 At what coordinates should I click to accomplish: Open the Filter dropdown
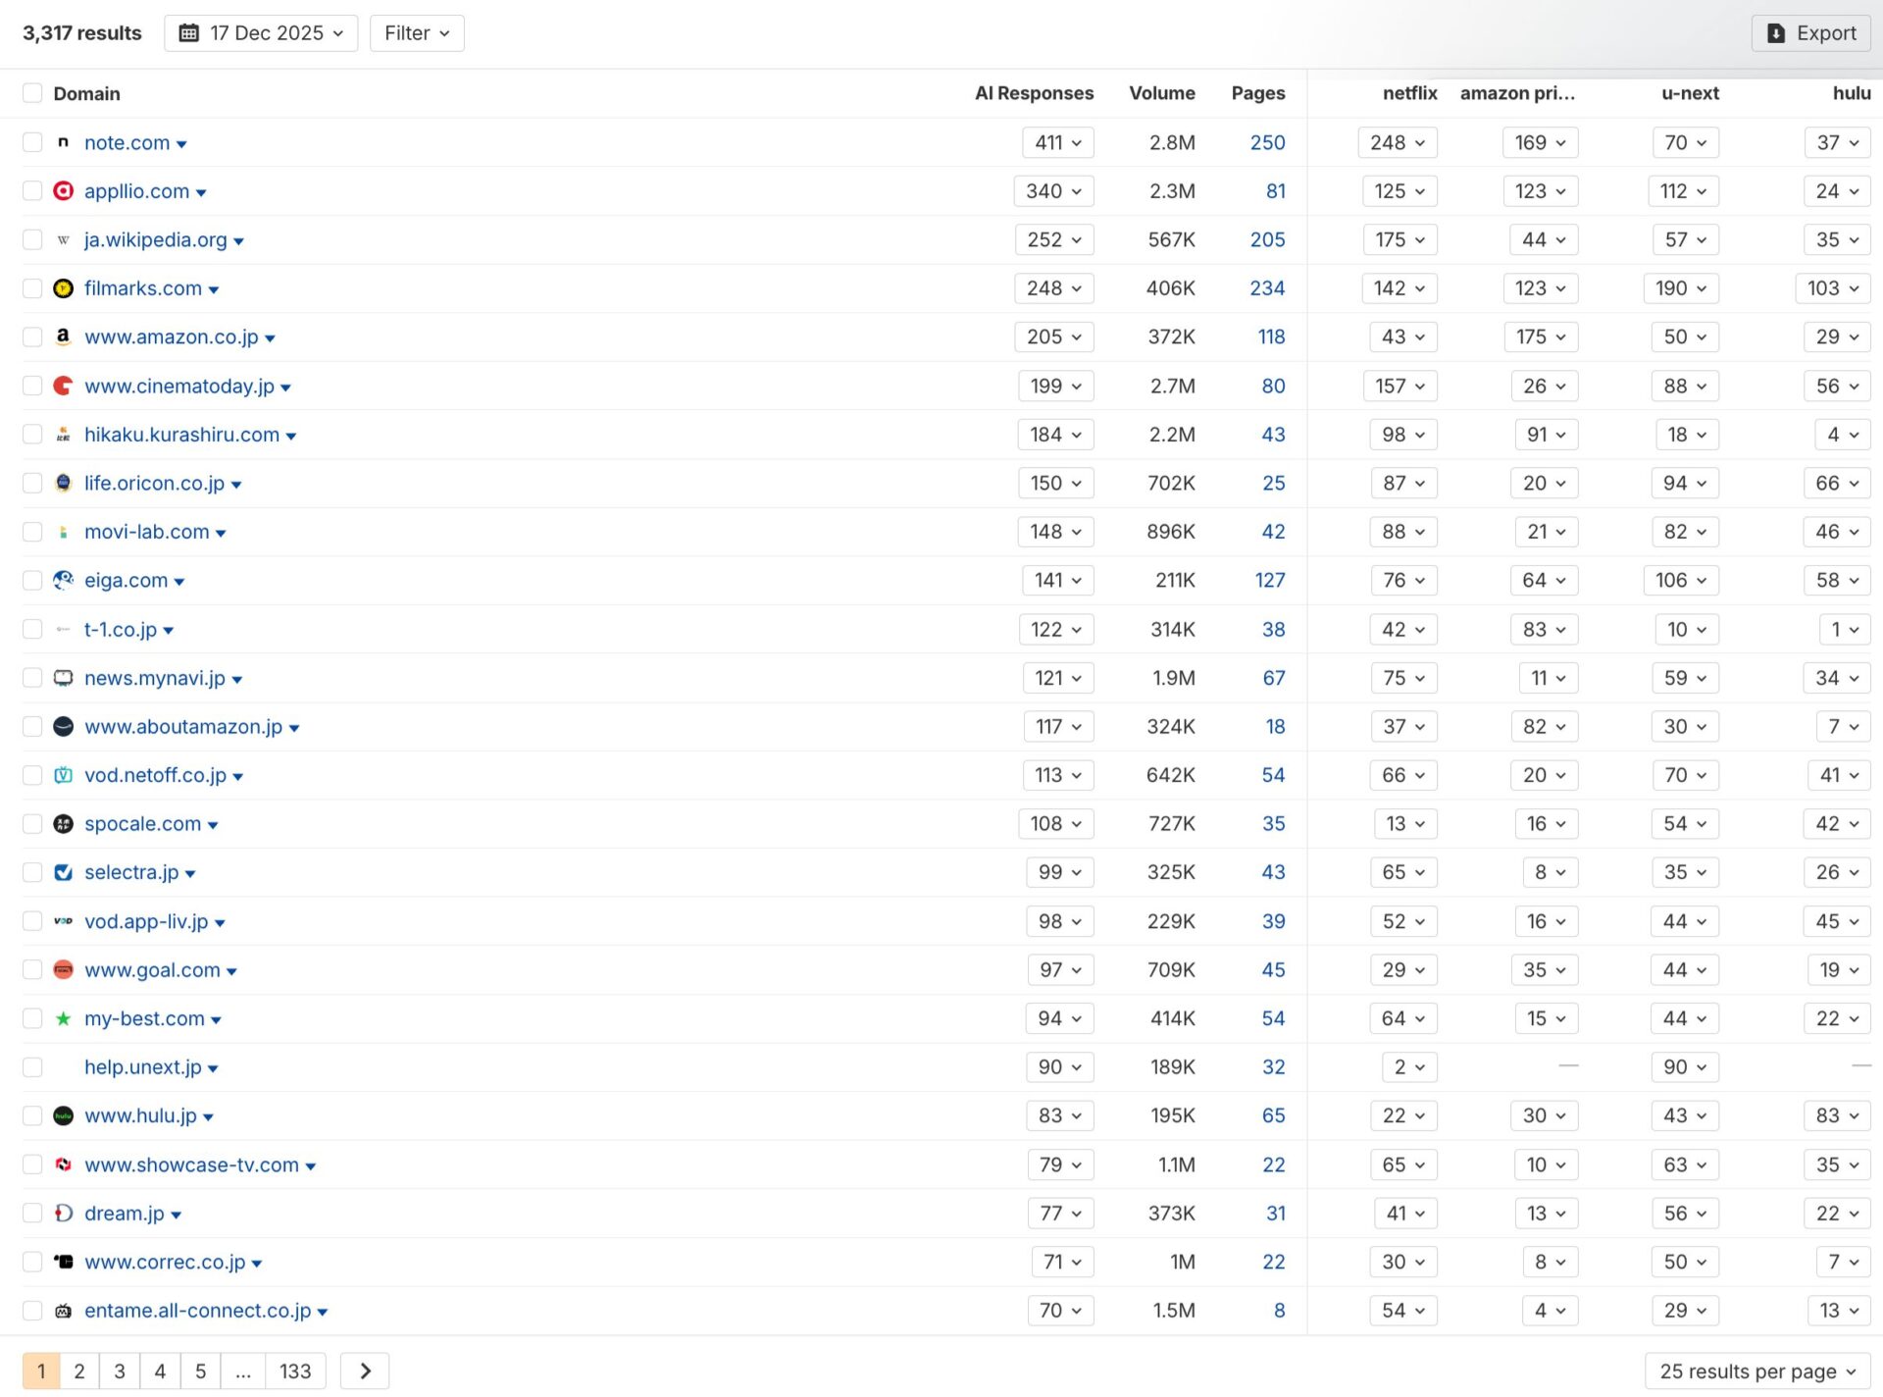pyautogui.click(x=416, y=32)
